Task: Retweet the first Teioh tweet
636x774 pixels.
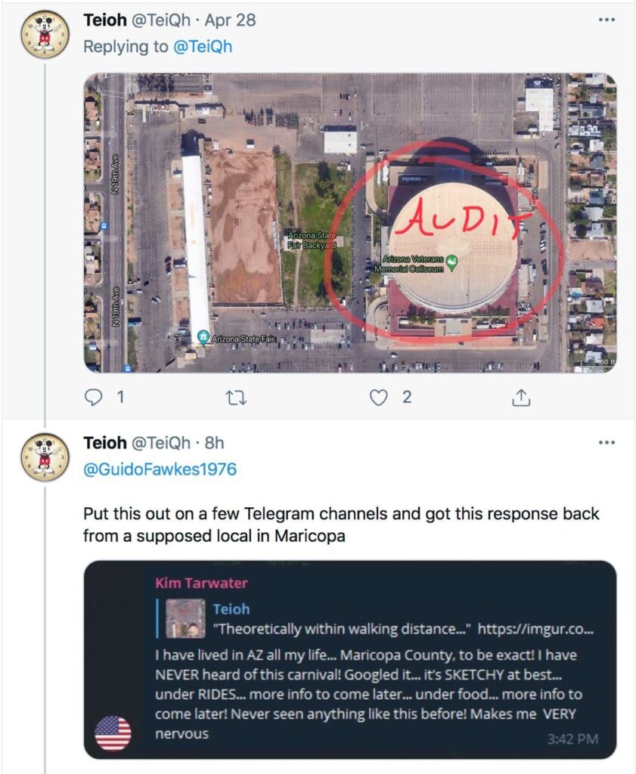Action: (x=236, y=398)
